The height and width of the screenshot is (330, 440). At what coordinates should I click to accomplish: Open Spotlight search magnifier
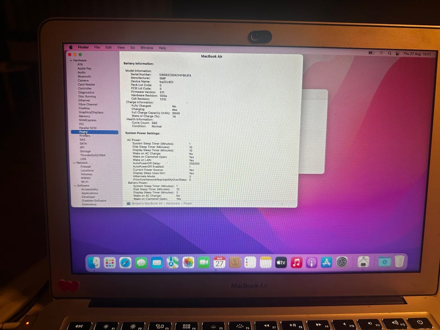coord(390,53)
